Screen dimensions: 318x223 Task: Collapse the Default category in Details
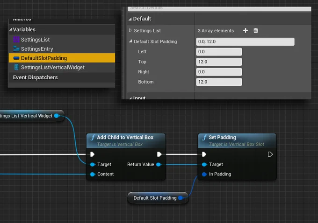point(130,19)
